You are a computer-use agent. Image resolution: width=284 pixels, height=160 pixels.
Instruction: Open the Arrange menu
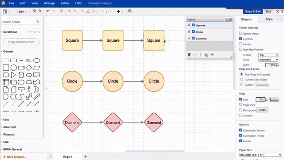point(49,3)
